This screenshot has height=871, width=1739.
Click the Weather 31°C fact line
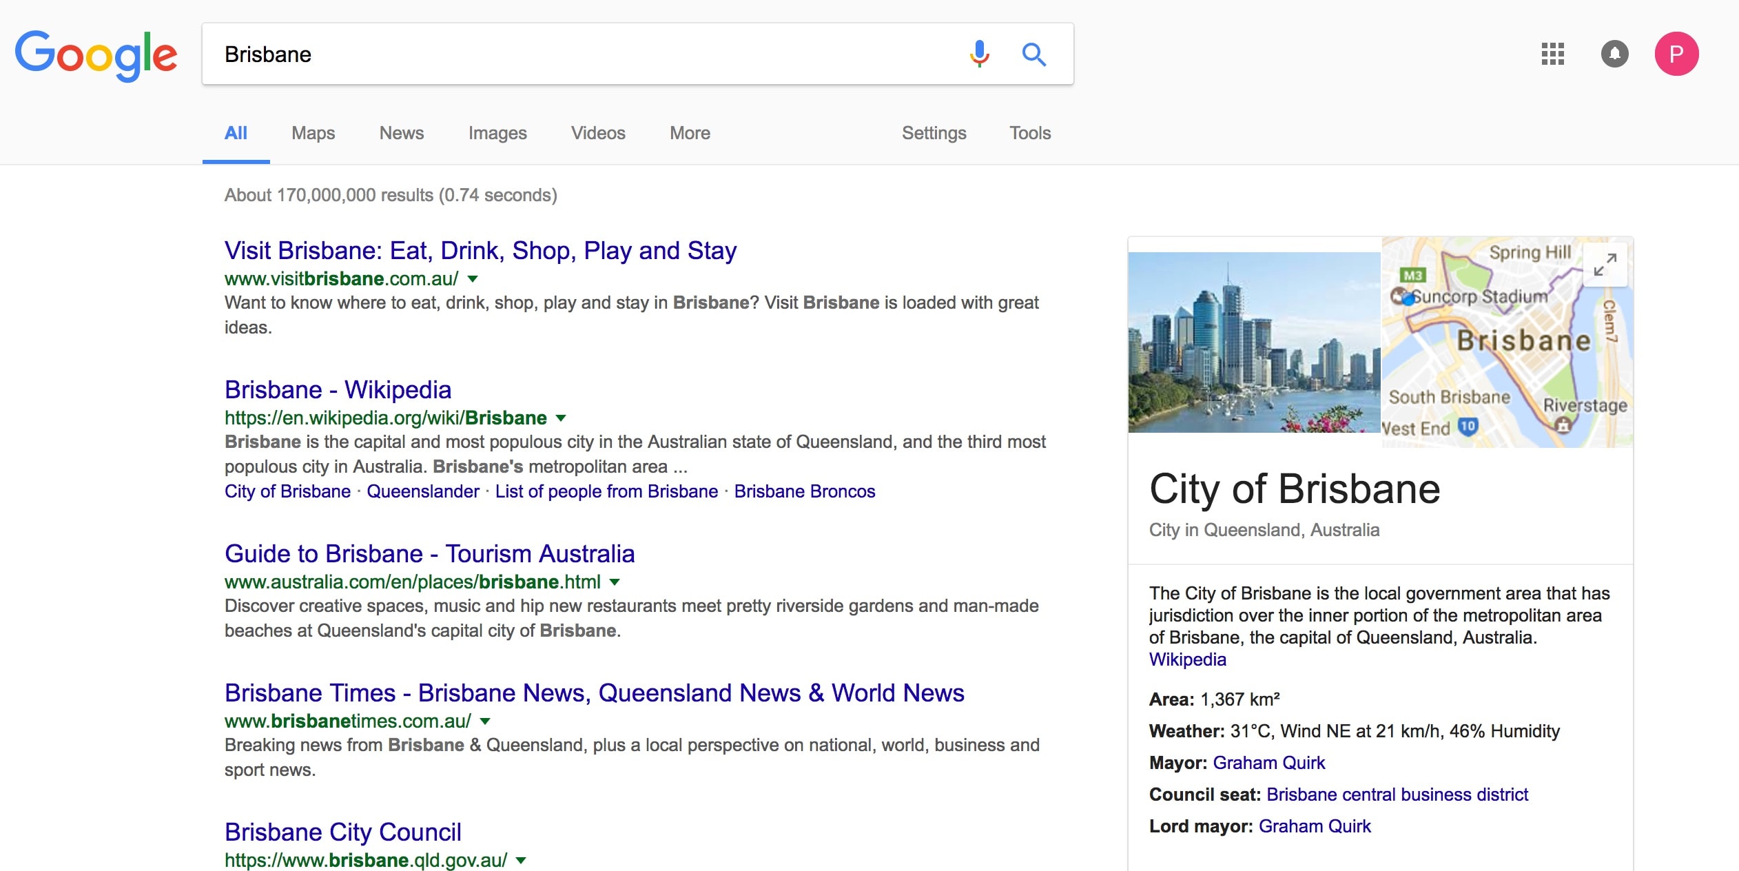[1355, 732]
